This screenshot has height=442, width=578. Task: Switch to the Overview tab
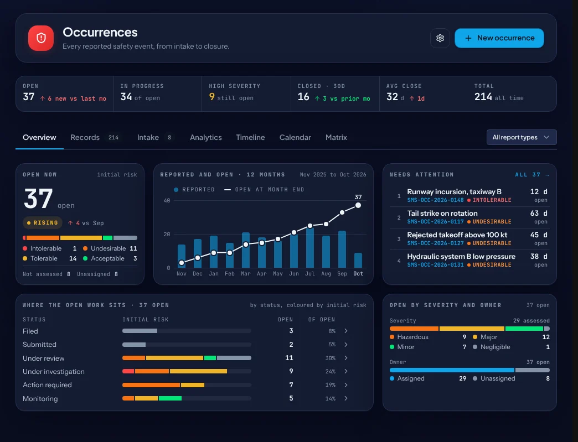point(39,137)
